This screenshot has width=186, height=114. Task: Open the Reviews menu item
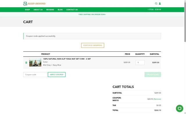(50, 10)
